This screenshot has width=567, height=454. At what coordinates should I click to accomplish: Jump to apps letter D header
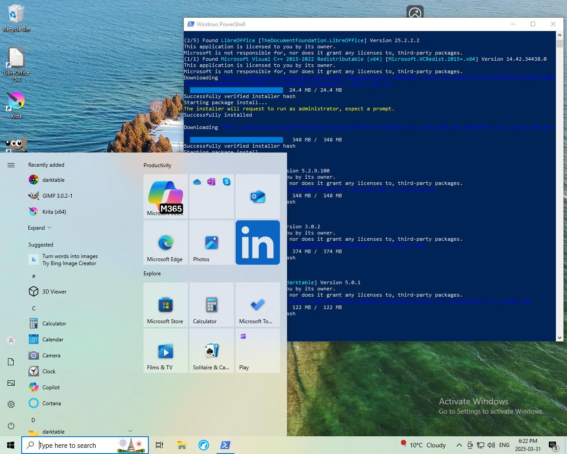33,420
